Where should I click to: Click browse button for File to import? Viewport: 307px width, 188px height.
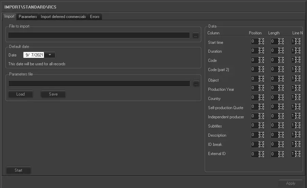pyautogui.click(x=195, y=35)
